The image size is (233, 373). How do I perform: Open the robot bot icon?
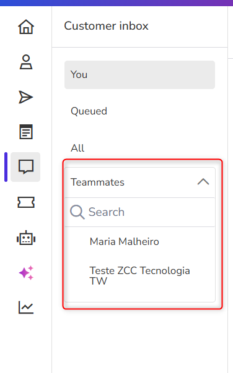click(26, 238)
